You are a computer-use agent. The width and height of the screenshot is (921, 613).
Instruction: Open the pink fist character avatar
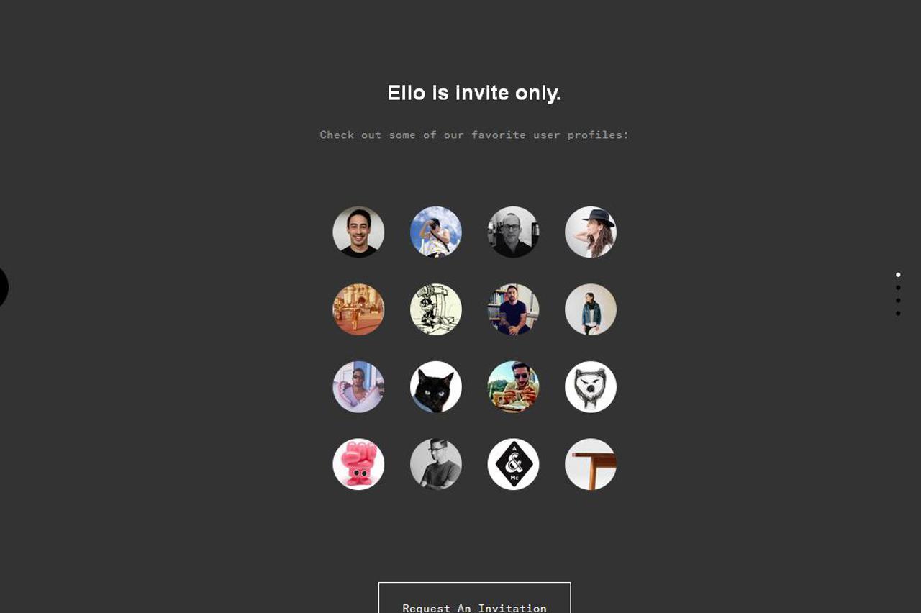(x=358, y=465)
